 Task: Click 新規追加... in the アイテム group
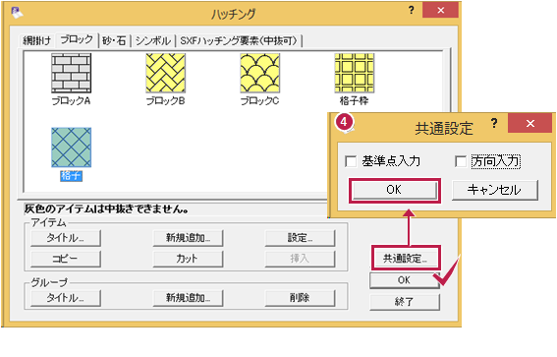[188, 238]
